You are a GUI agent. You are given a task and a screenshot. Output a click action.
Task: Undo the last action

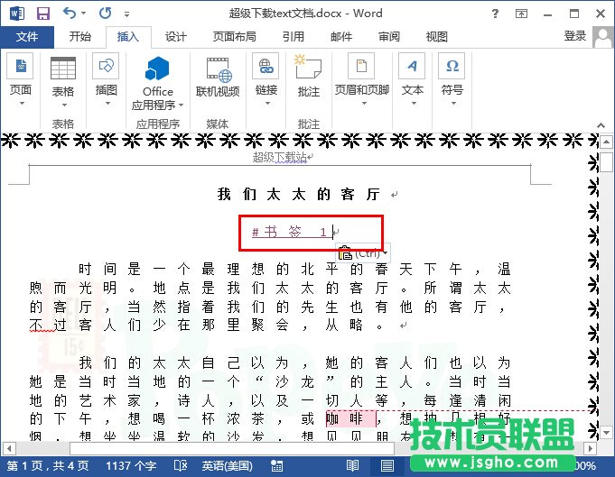pyautogui.click(x=70, y=14)
